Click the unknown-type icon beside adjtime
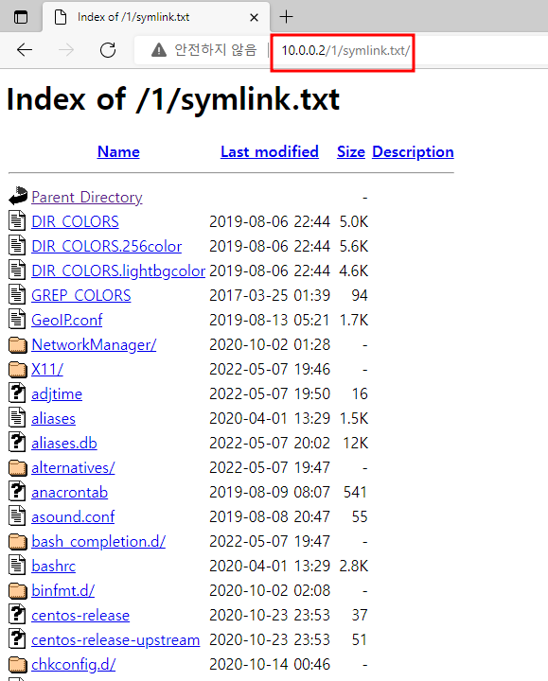Image resolution: width=548 pixels, height=681 pixels. pyautogui.click(x=17, y=393)
